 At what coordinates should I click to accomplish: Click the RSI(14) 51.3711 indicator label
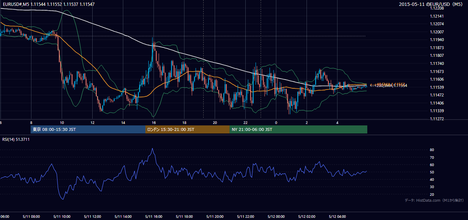coord(16,139)
